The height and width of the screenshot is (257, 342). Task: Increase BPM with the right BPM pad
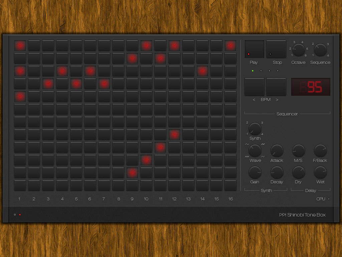point(276,87)
